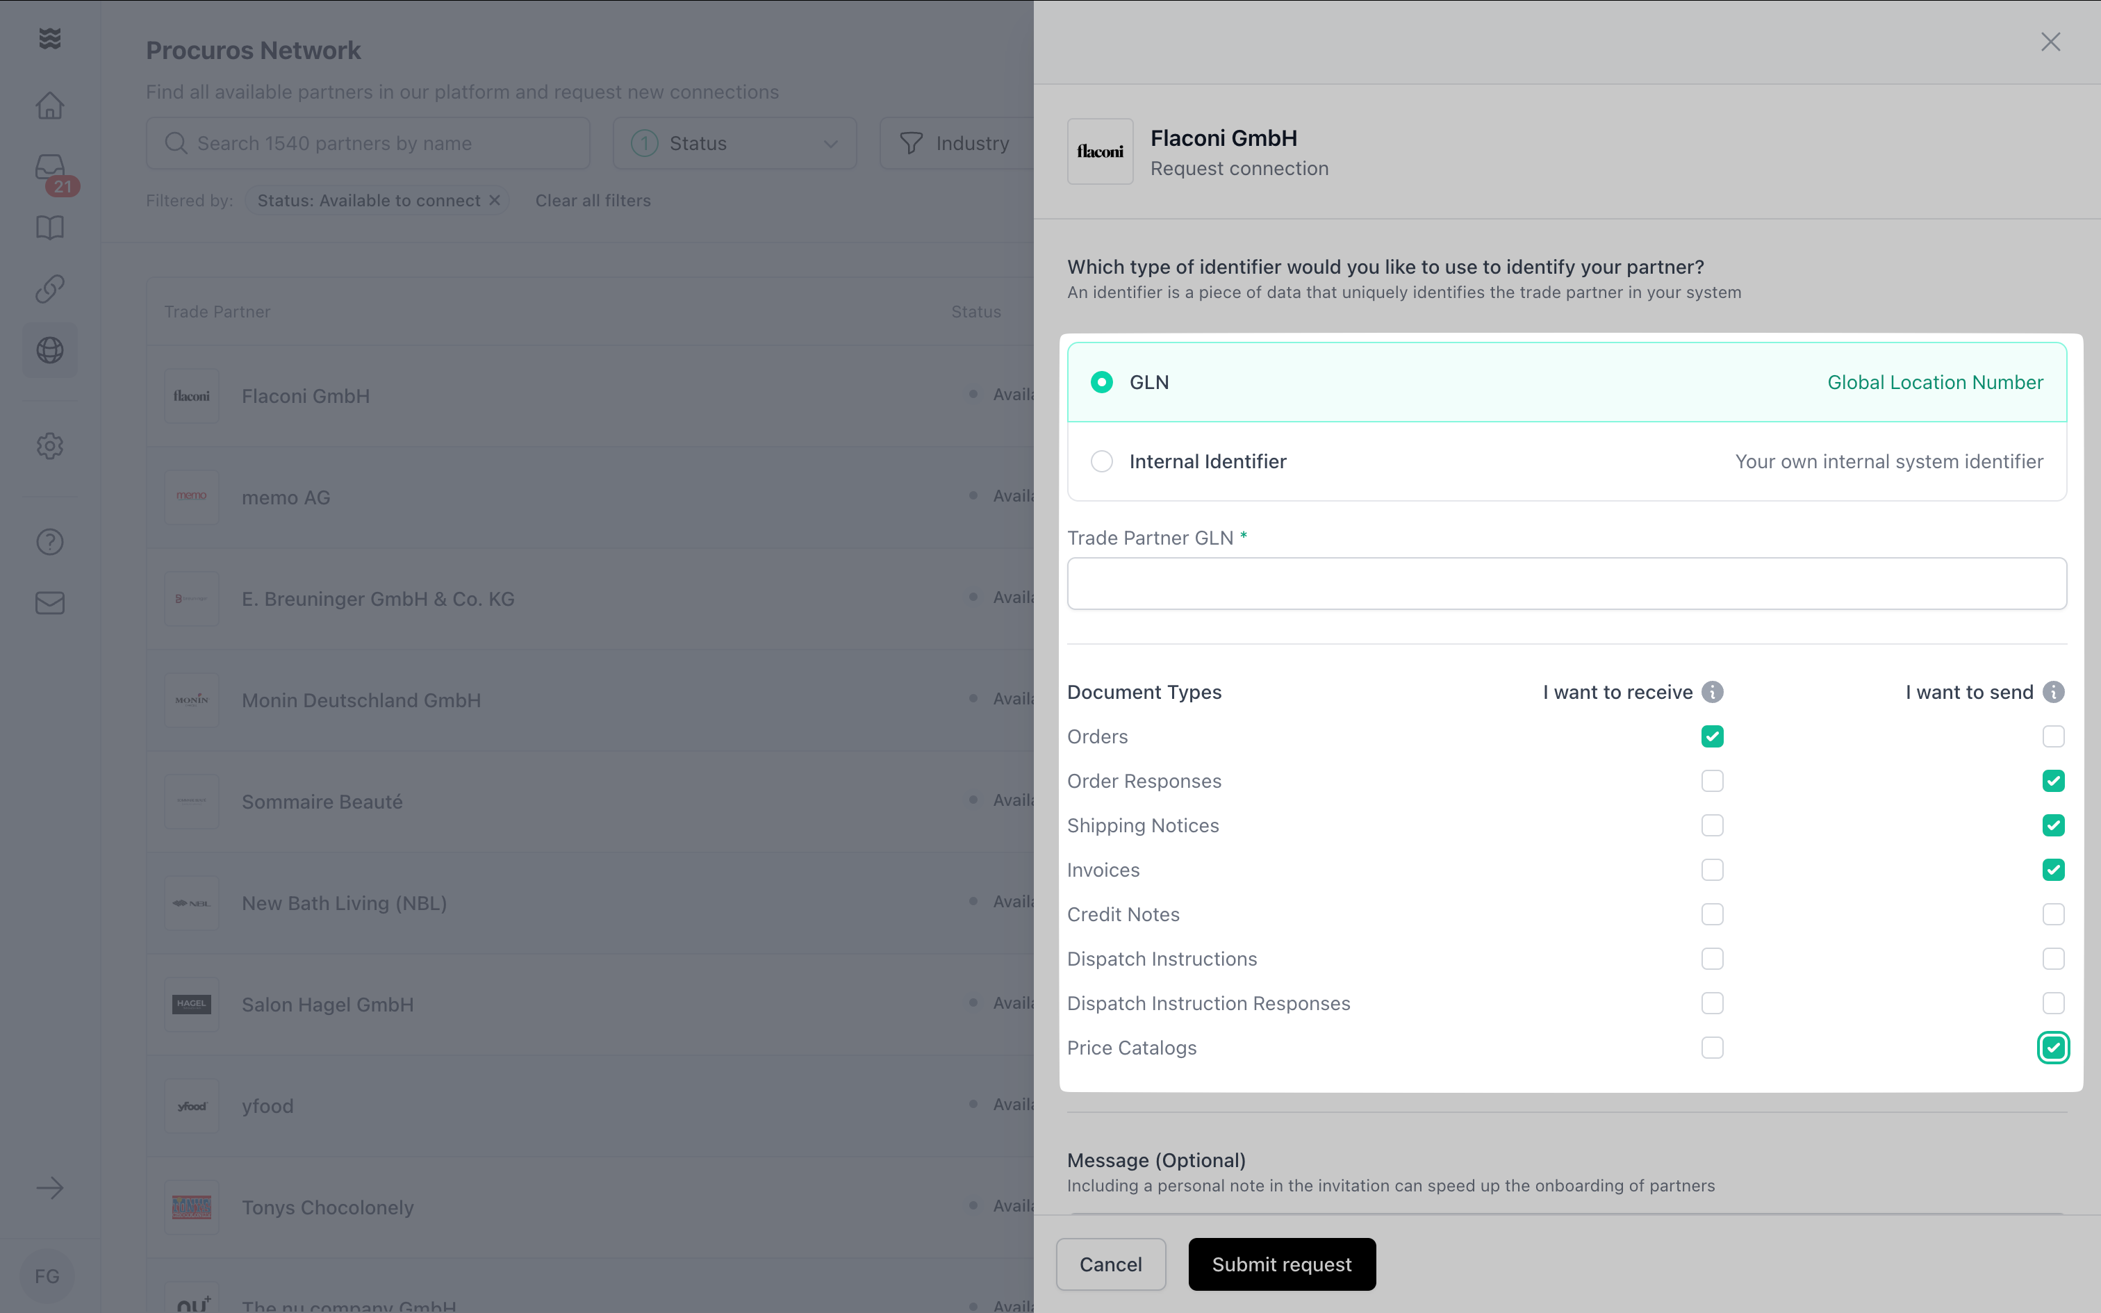Open the Status filter dropdown
Image resolution: width=2101 pixels, height=1313 pixels.
(734, 143)
